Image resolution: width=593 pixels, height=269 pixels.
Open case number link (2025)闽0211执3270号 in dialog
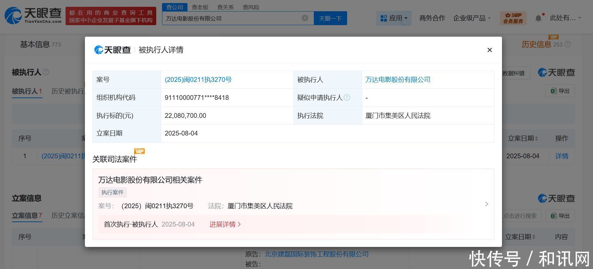coord(198,79)
